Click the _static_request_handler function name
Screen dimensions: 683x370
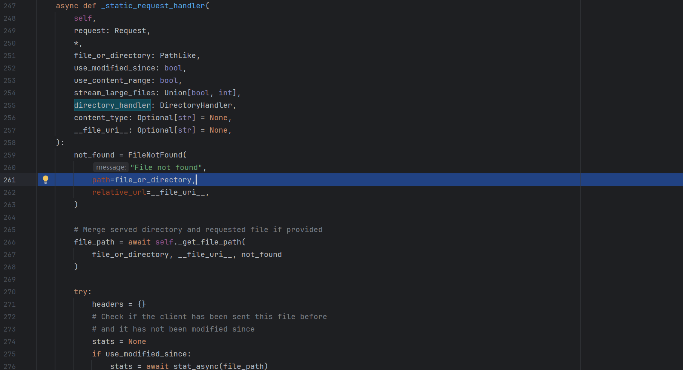click(153, 6)
